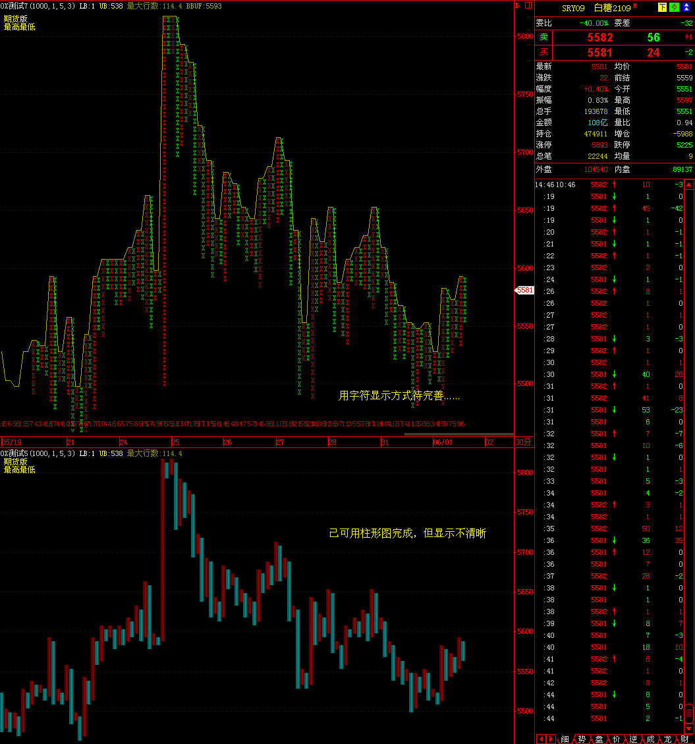
Task: Click the 量比 value 0.94
Action: point(684,123)
